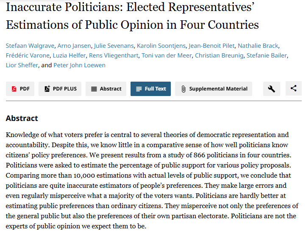
Task: Select author Nathalie Brack
Action: (258, 46)
